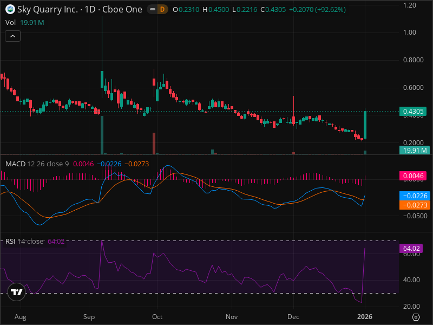The height and width of the screenshot is (325, 433).
Task: Click the high value H0.4500 in header
Action: [x=215, y=10]
